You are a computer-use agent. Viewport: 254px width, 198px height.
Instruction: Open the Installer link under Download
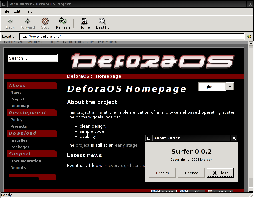coord(19,140)
